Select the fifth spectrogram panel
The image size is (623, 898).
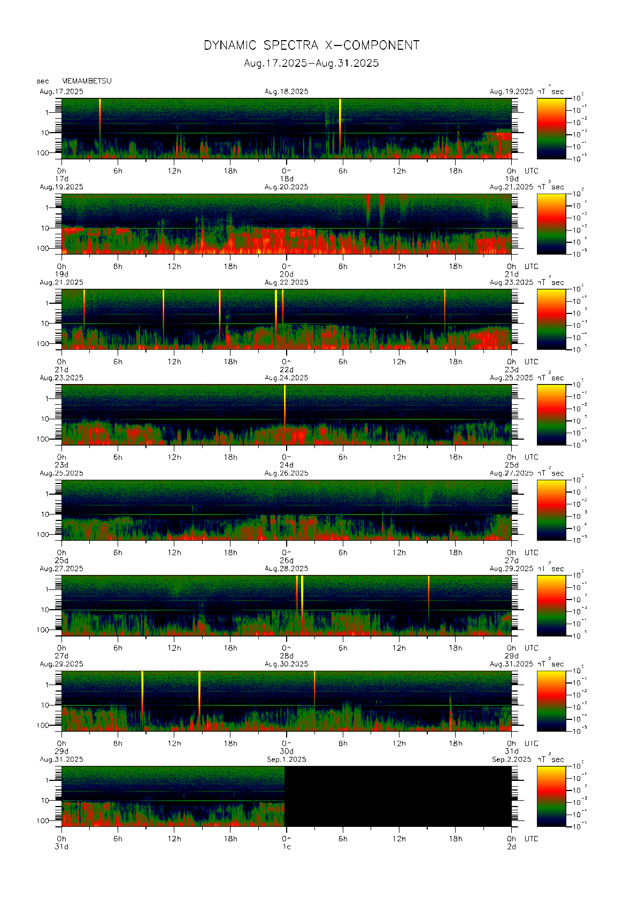point(286,510)
